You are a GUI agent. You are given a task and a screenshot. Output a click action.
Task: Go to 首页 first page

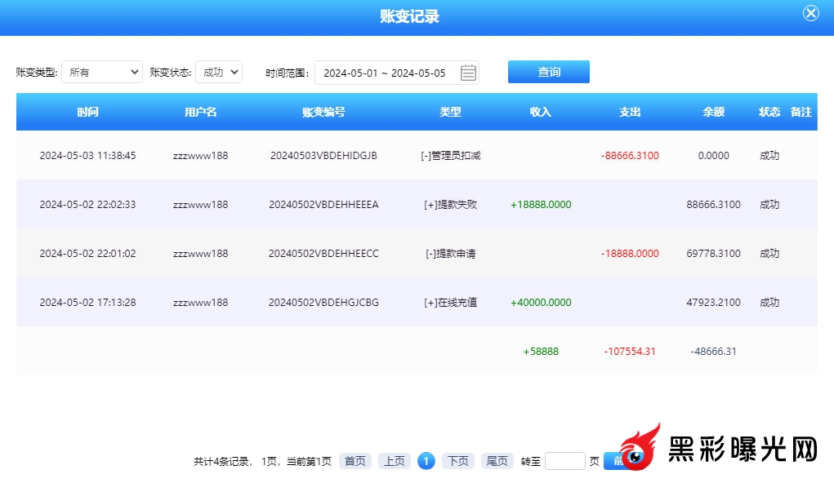[x=355, y=461]
